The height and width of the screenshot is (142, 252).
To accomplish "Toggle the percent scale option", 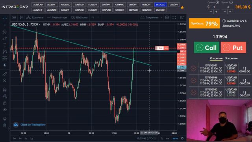I will (162, 138).
